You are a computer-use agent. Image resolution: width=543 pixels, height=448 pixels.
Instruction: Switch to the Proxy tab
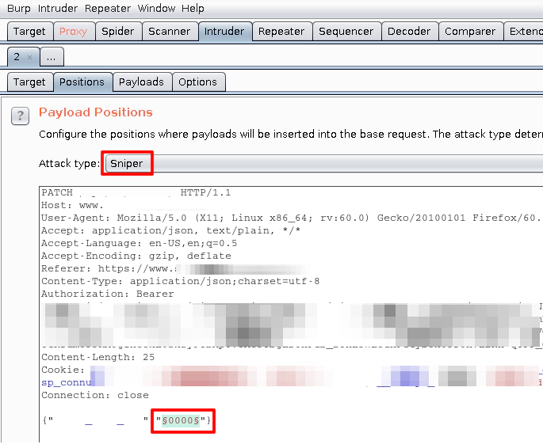point(73,32)
